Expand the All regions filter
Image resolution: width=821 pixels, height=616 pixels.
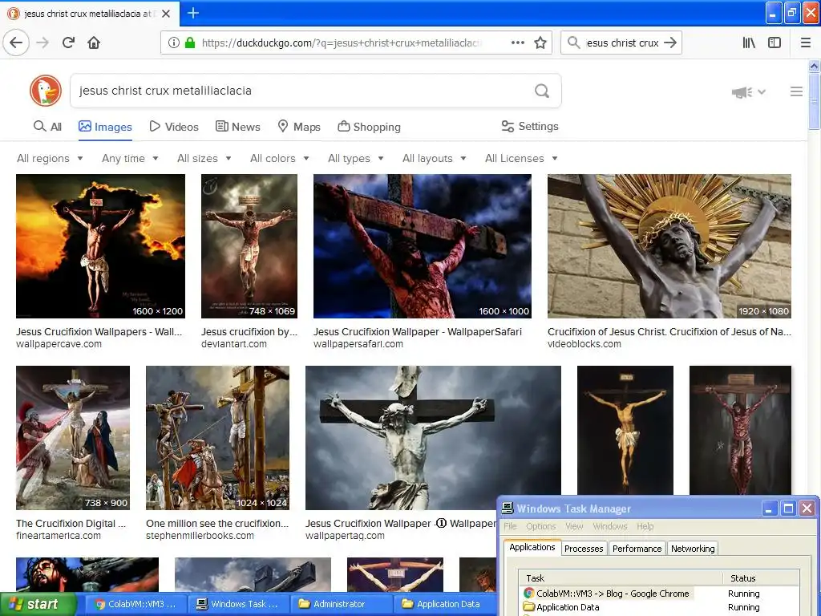[x=50, y=158]
